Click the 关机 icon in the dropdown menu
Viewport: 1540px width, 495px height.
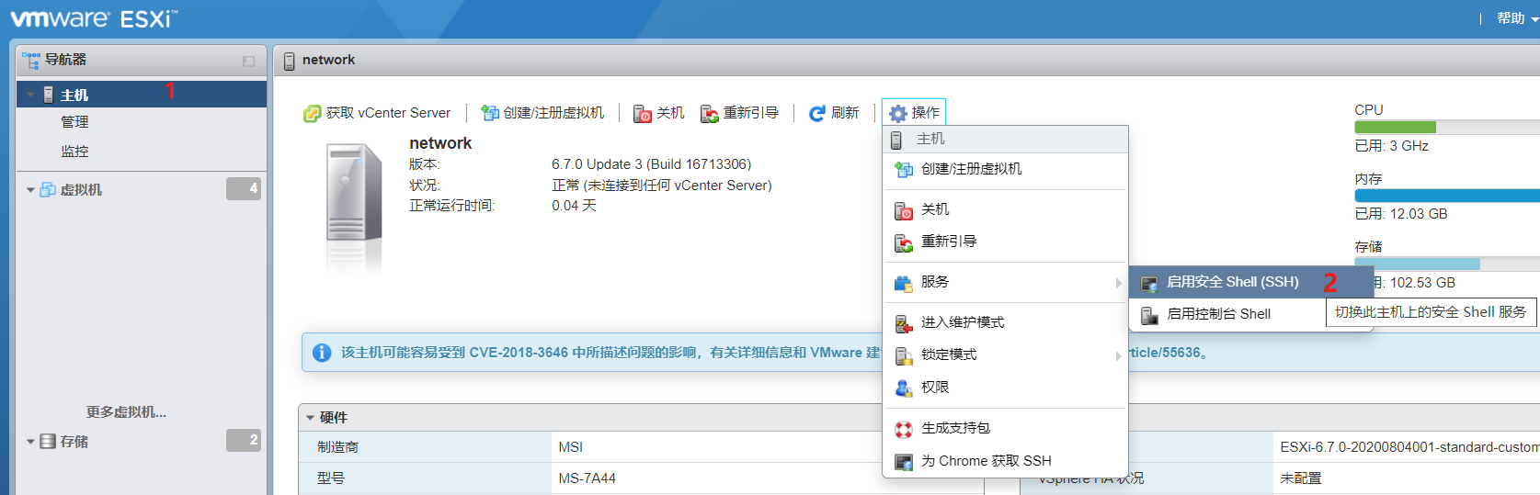click(904, 210)
